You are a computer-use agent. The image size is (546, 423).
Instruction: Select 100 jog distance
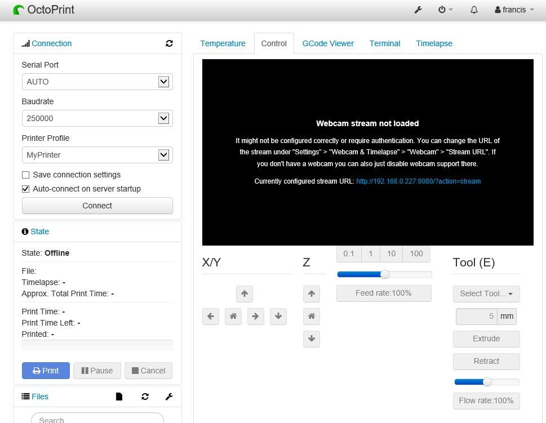416,254
